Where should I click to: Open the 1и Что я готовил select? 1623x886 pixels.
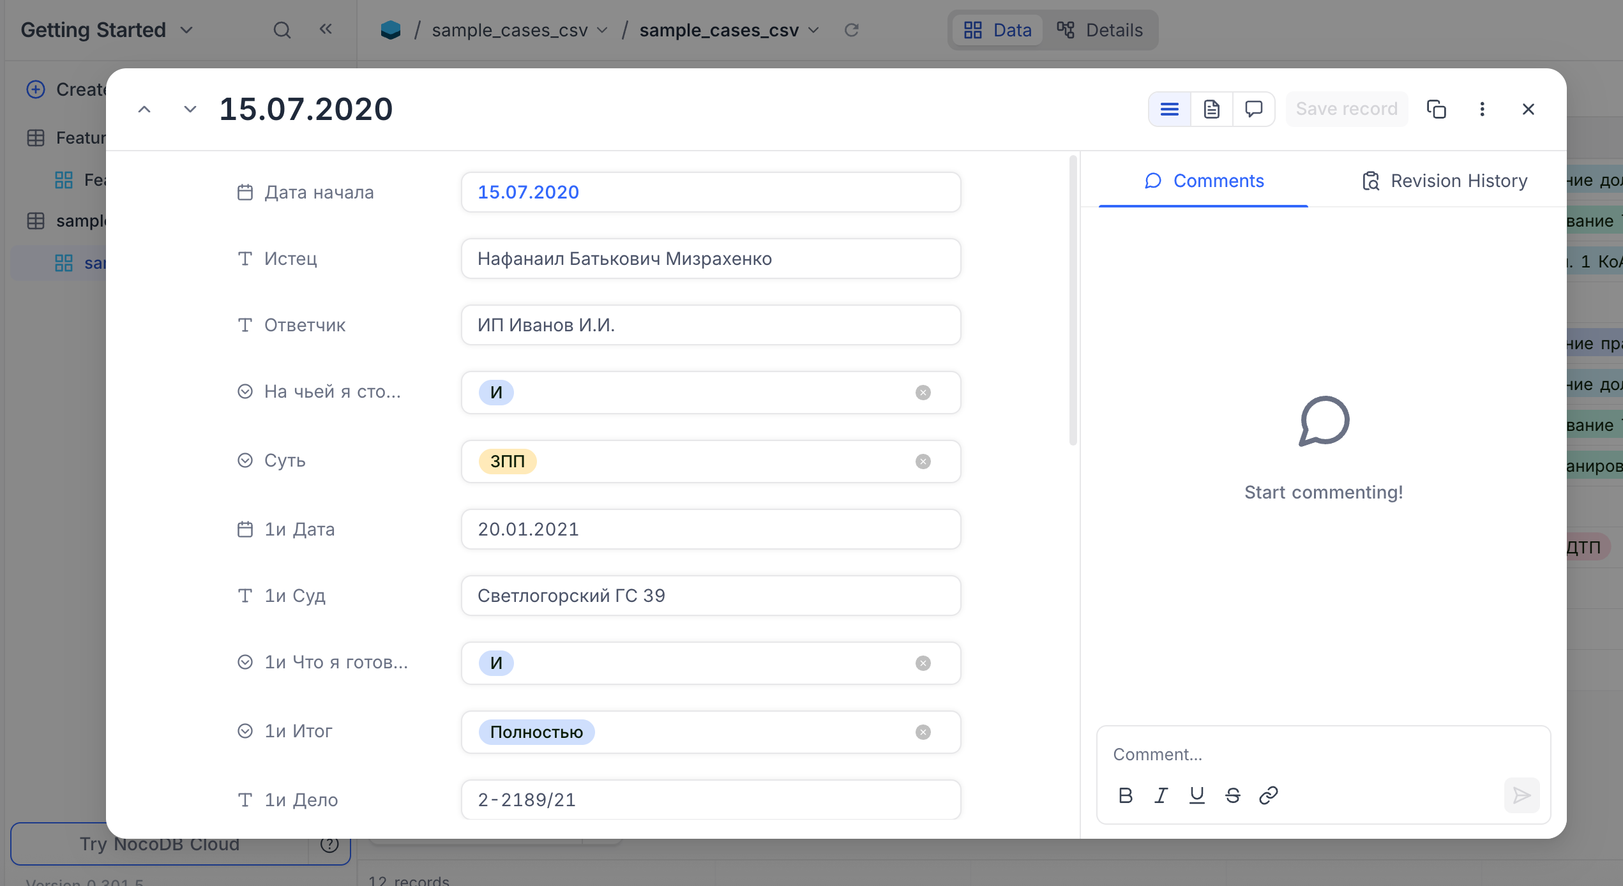(x=711, y=663)
